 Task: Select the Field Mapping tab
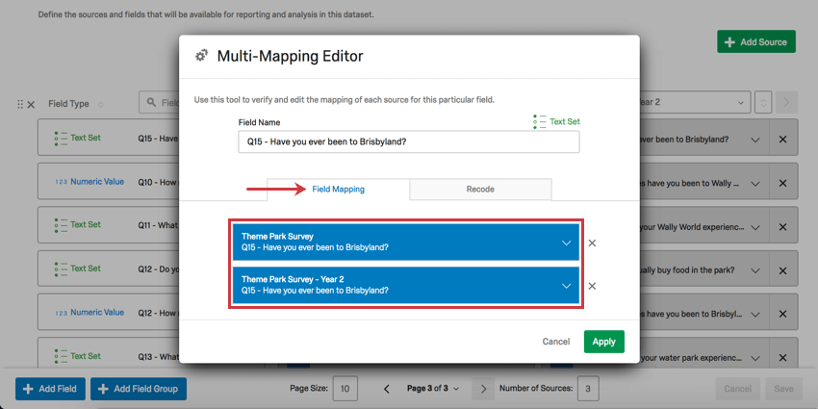click(338, 190)
